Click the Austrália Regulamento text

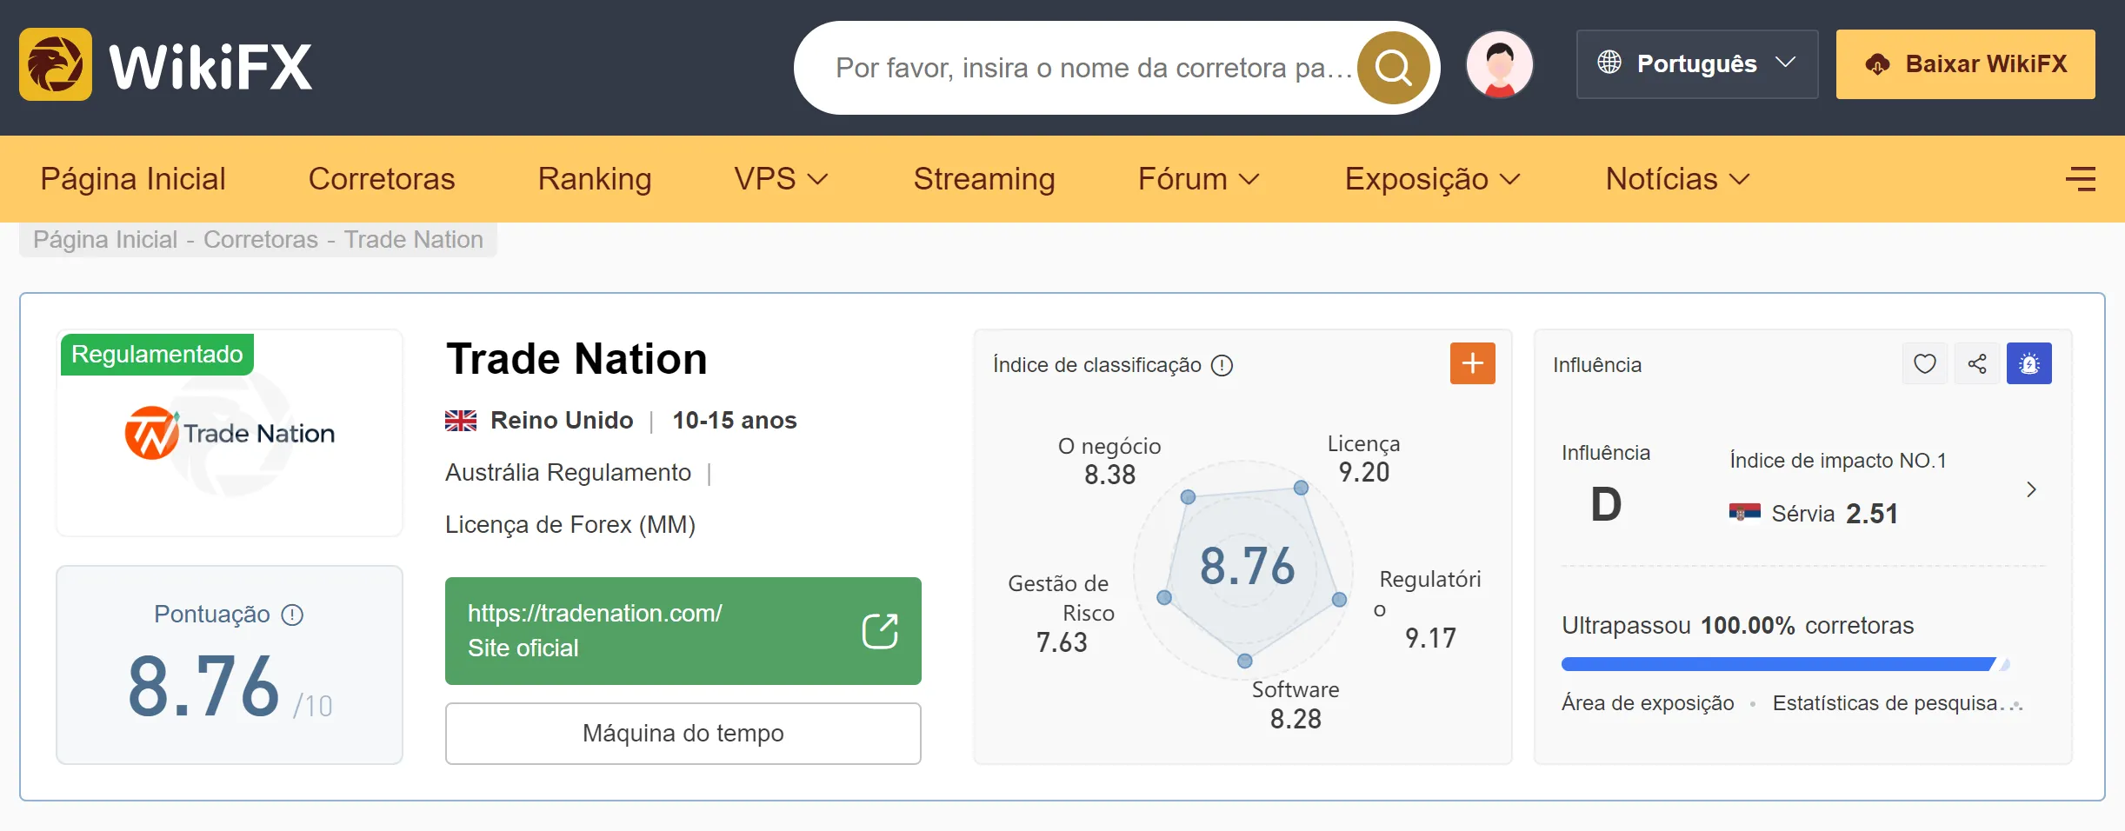tap(568, 473)
